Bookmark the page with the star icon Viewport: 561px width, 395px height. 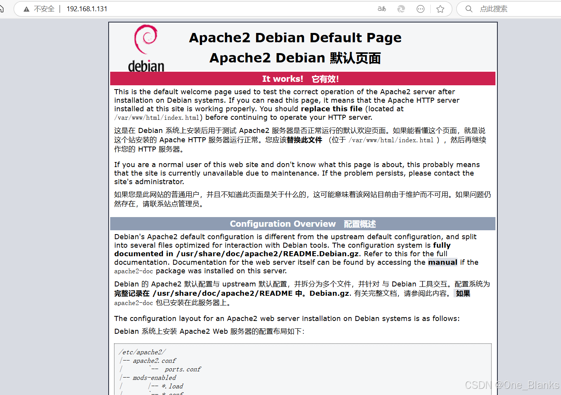click(440, 9)
